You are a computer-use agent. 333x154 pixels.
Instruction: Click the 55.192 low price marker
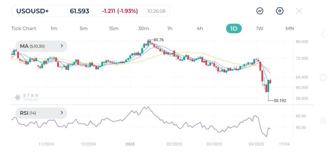[279, 101]
